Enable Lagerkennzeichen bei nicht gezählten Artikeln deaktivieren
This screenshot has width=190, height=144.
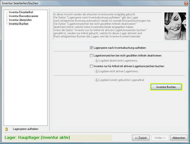click(x=91, y=55)
